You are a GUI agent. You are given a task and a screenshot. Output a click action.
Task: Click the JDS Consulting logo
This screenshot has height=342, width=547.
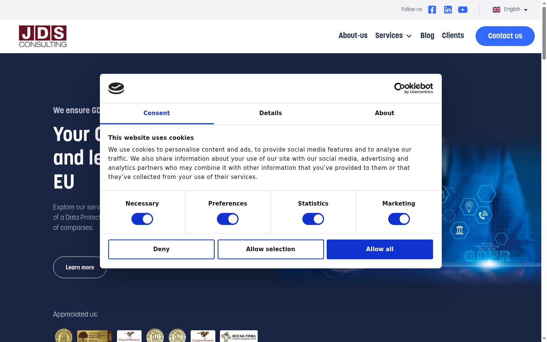[x=43, y=36]
